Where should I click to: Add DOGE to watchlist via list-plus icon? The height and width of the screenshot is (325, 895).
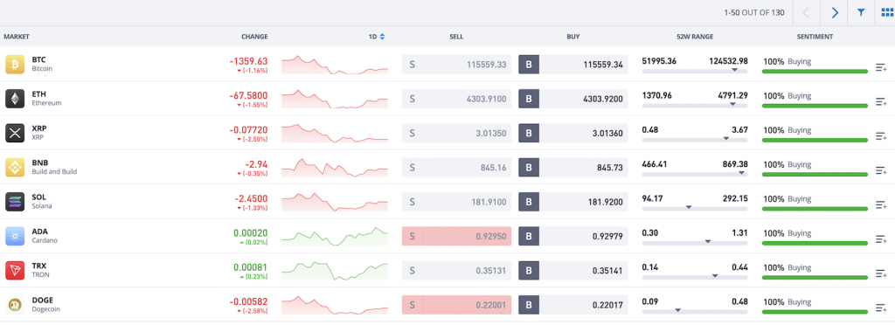[881, 308]
